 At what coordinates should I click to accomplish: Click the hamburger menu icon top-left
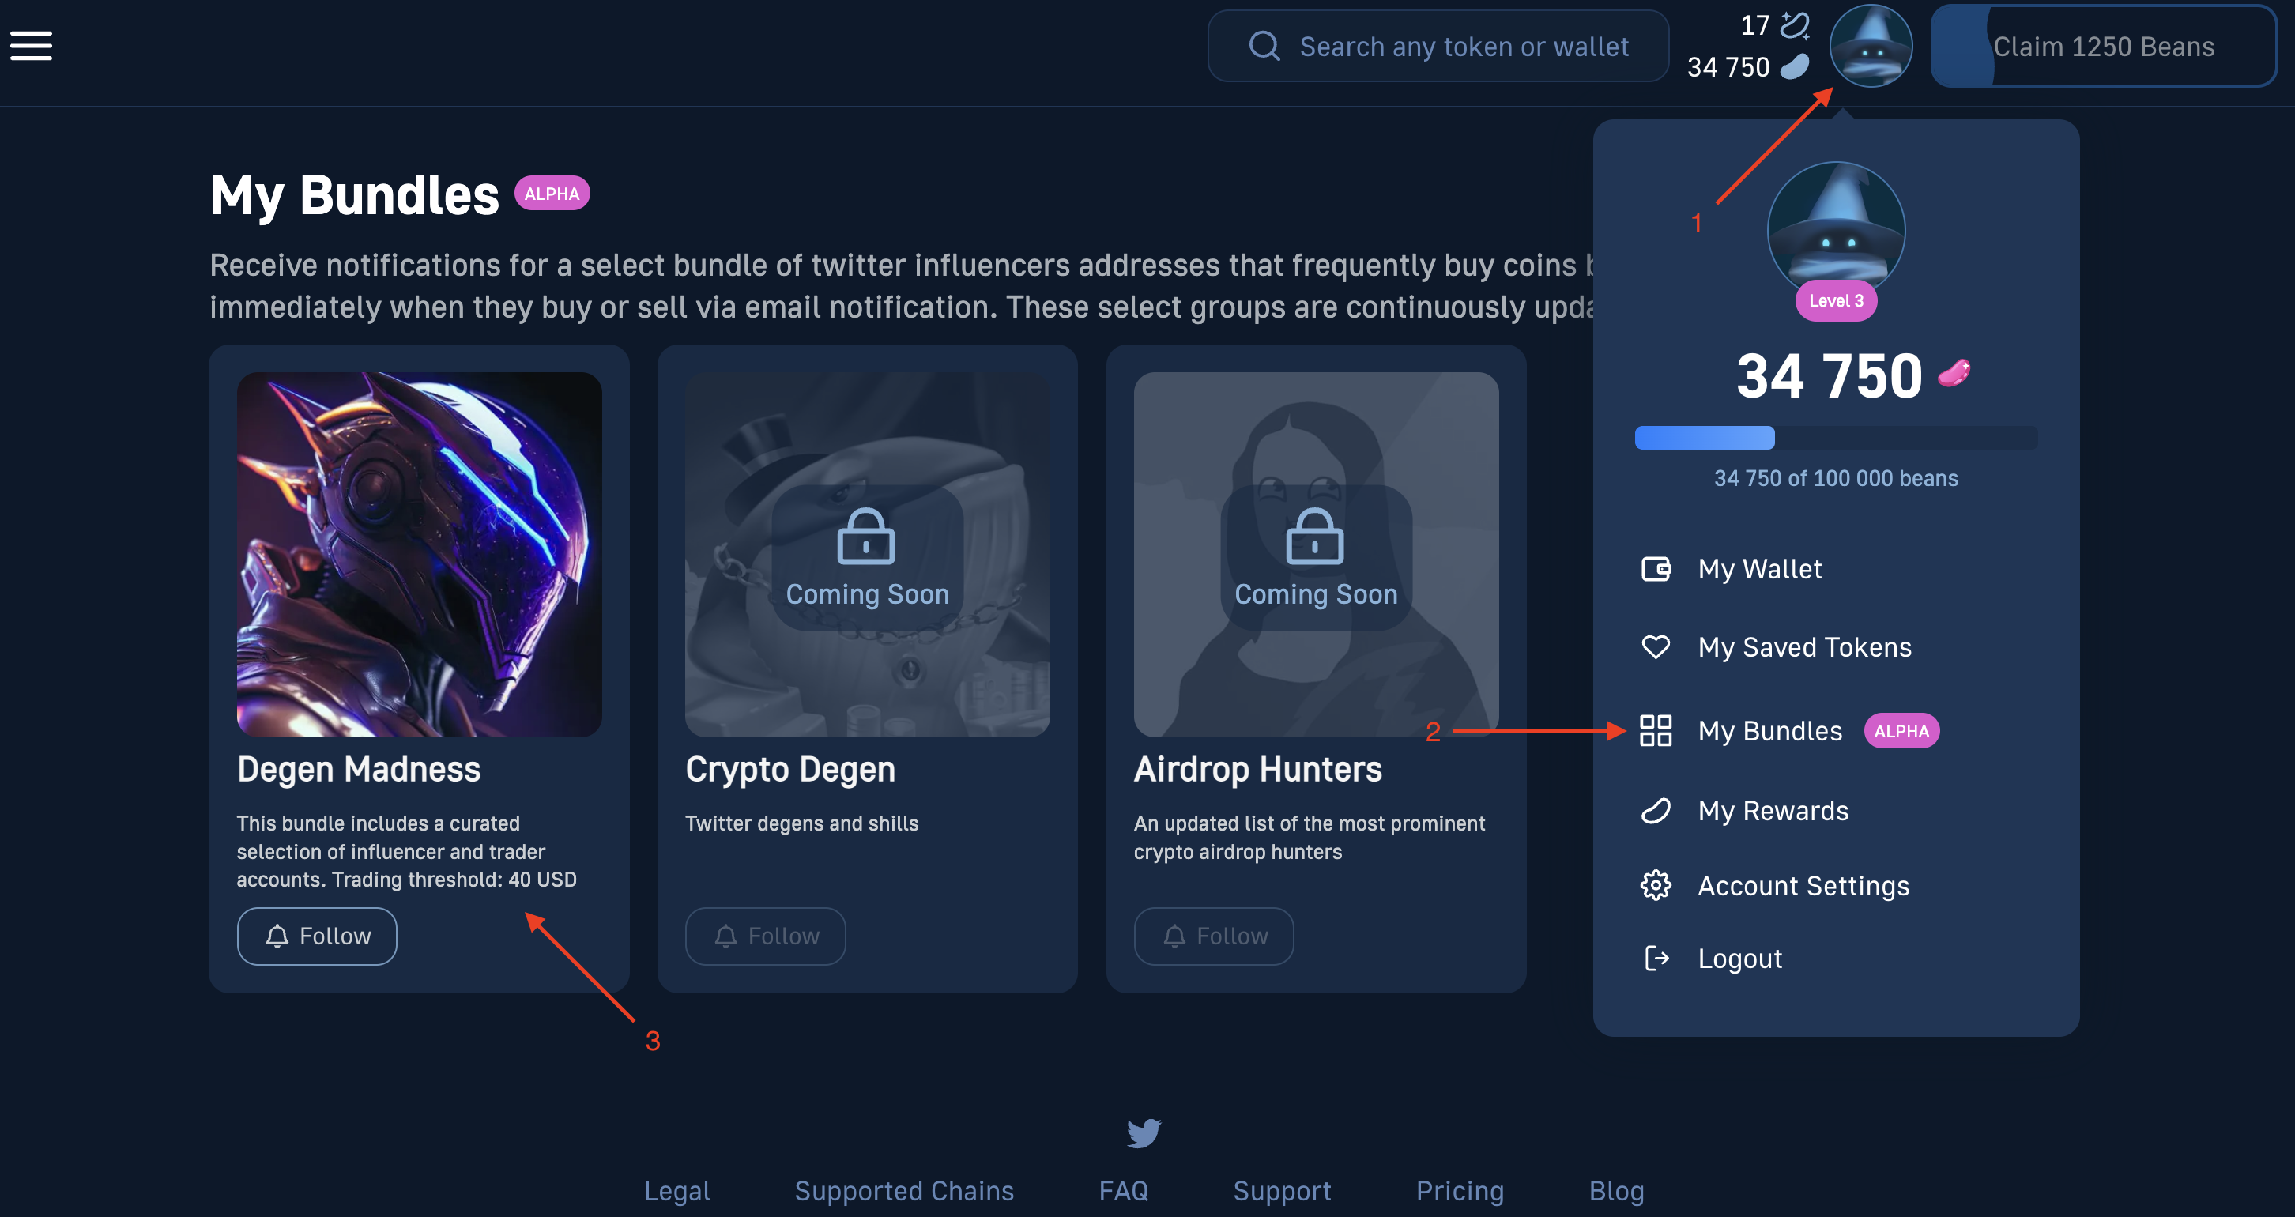[32, 46]
